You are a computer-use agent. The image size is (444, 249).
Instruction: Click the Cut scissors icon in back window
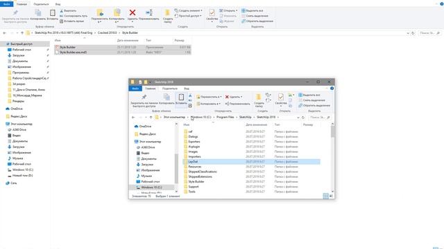(62, 11)
